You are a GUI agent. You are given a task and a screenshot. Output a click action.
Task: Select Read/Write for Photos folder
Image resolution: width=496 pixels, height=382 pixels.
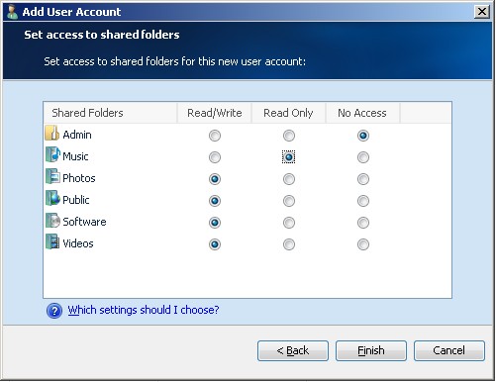pos(215,179)
